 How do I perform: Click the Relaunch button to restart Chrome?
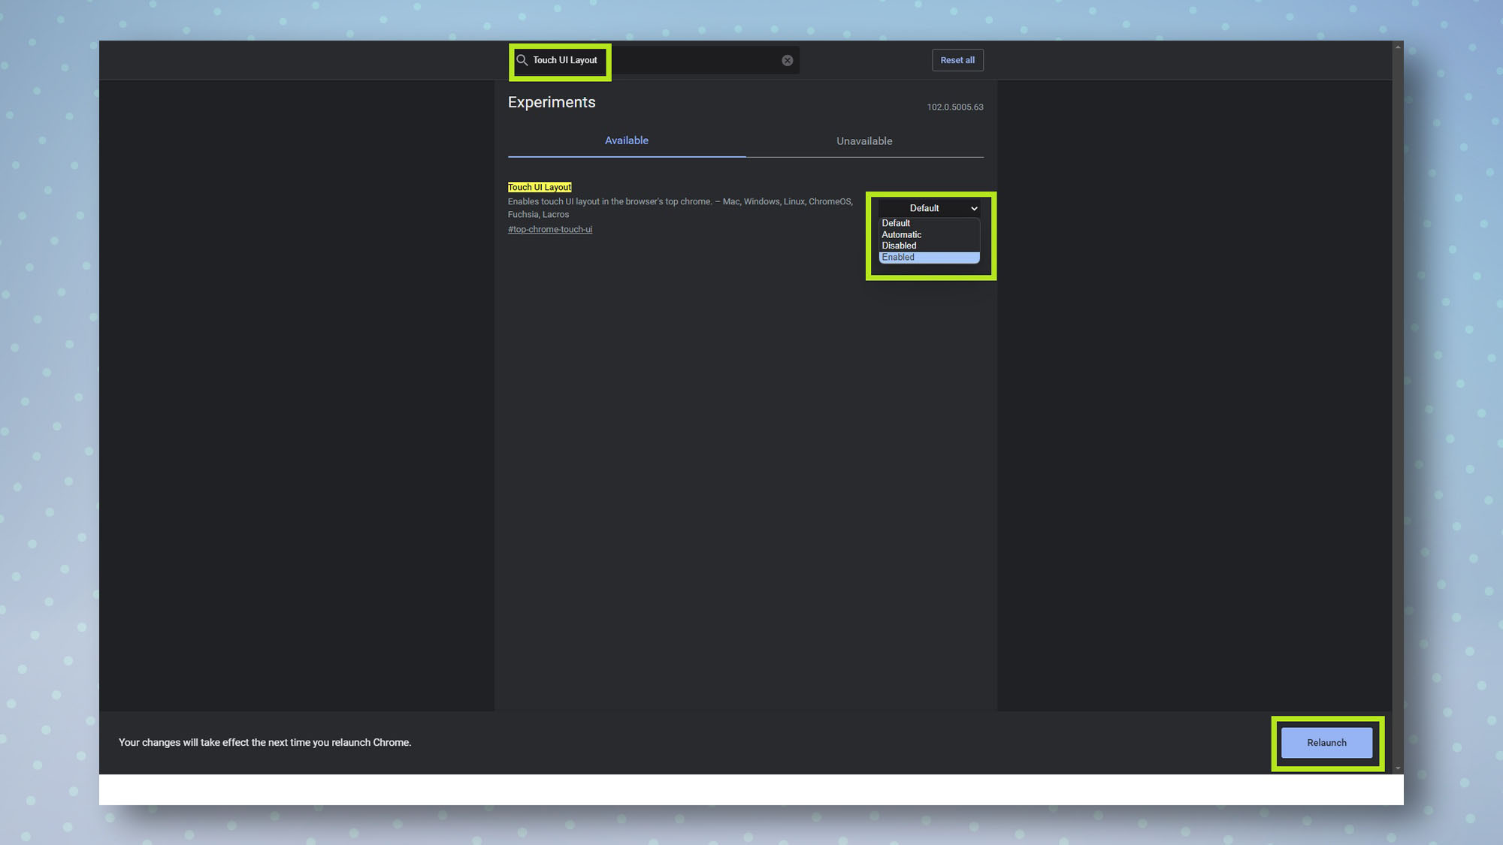tap(1326, 742)
